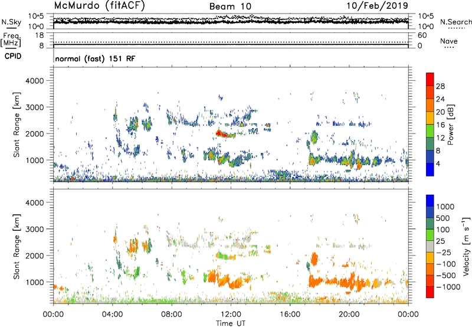
Task: Click the teal Power segment between 8 and 12
Action: point(430,144)
